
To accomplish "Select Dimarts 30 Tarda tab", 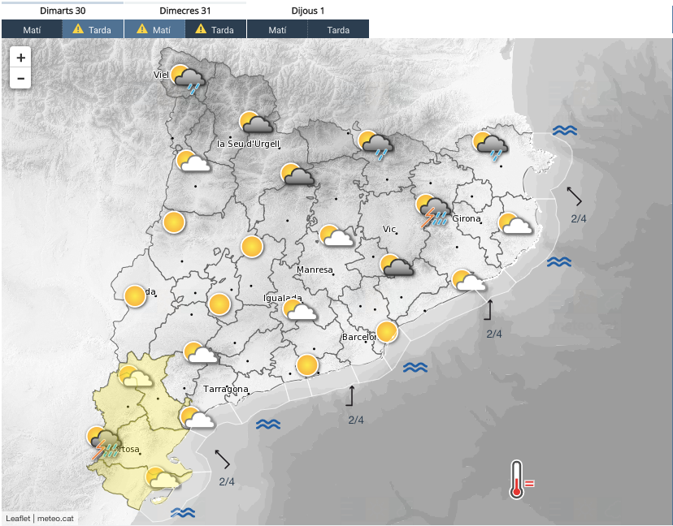I will (93, 30).
